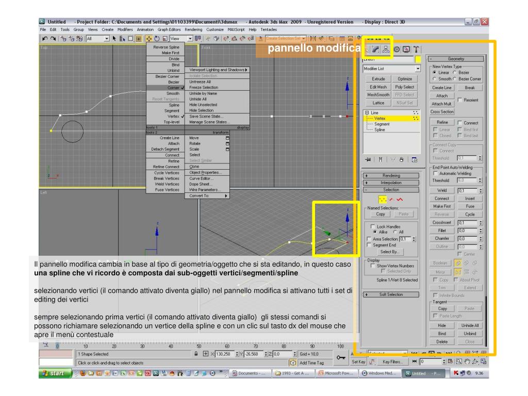This screenshot has height=396, width=528.
Task: Select the Vertex sub-object selection icon
Action: 383,200
